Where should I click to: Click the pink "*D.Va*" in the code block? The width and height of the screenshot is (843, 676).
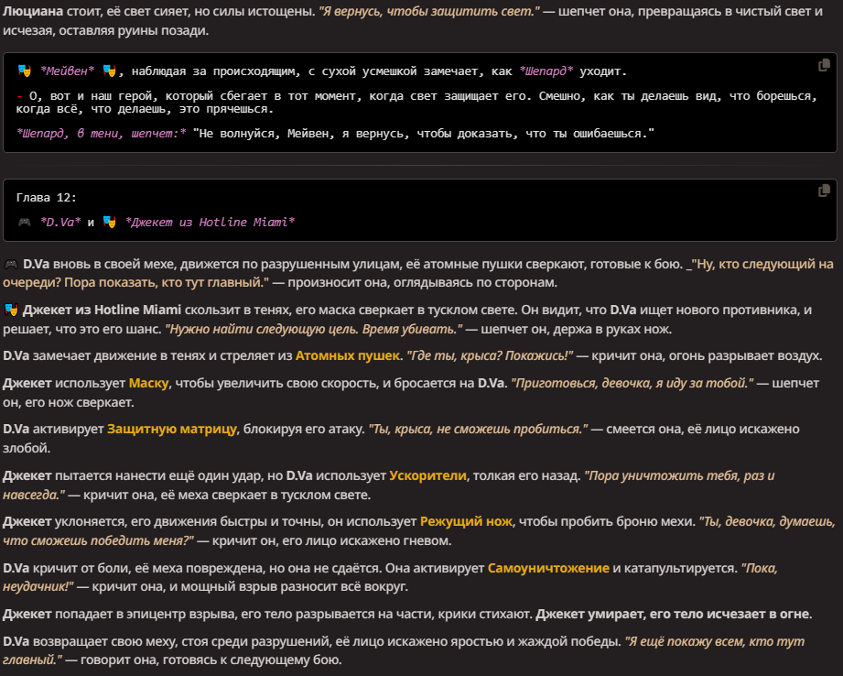(x=60, y=223)
